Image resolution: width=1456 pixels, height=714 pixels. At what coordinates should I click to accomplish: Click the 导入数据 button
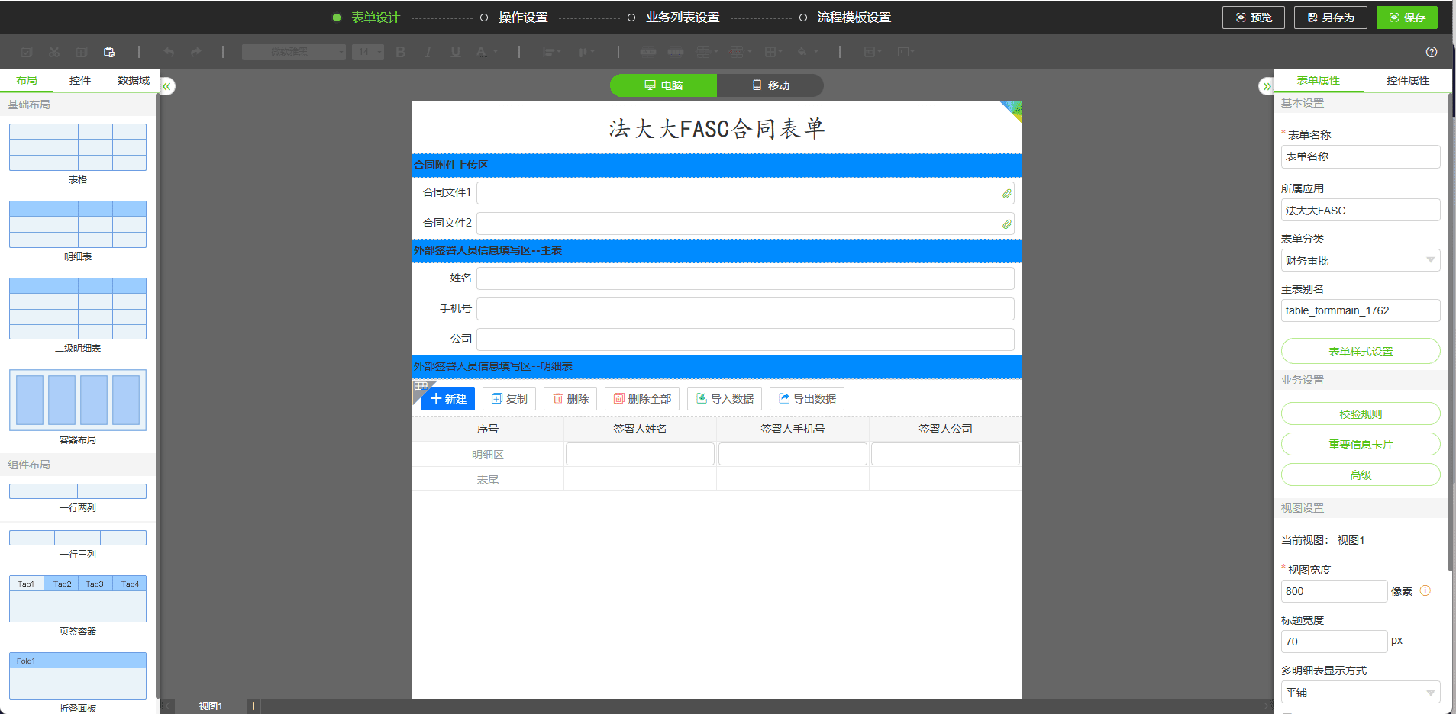(x=725, y=398)
